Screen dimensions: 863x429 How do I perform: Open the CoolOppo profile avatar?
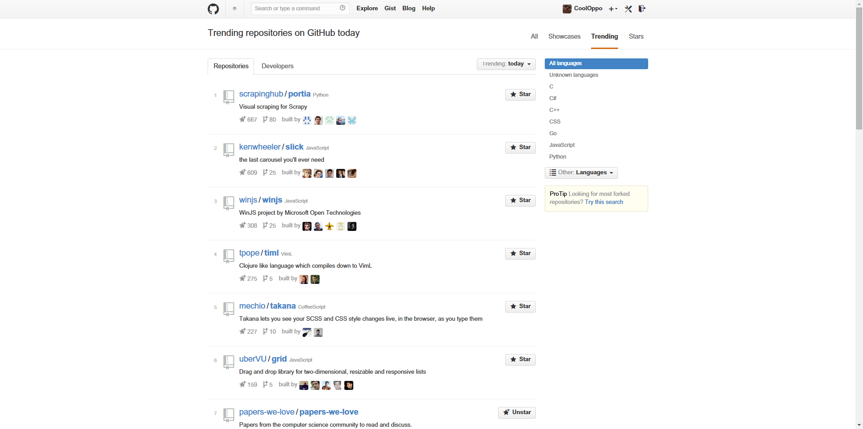click(567, 9)
